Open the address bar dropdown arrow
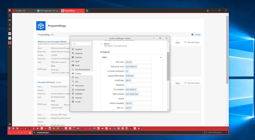255x140 pixels. (x=202, y=133)
